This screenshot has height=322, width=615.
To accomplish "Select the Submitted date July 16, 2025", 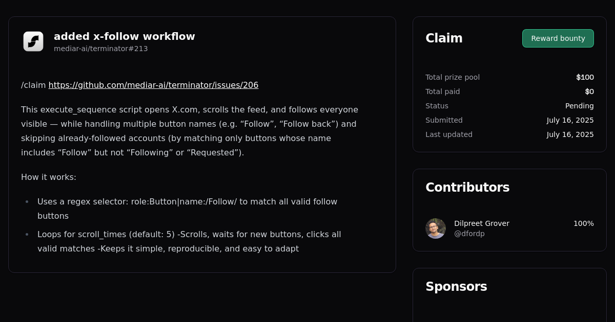I will [570, 120].
